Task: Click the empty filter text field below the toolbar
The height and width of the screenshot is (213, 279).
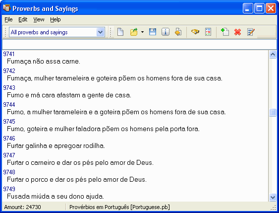Action: [139, 44]
